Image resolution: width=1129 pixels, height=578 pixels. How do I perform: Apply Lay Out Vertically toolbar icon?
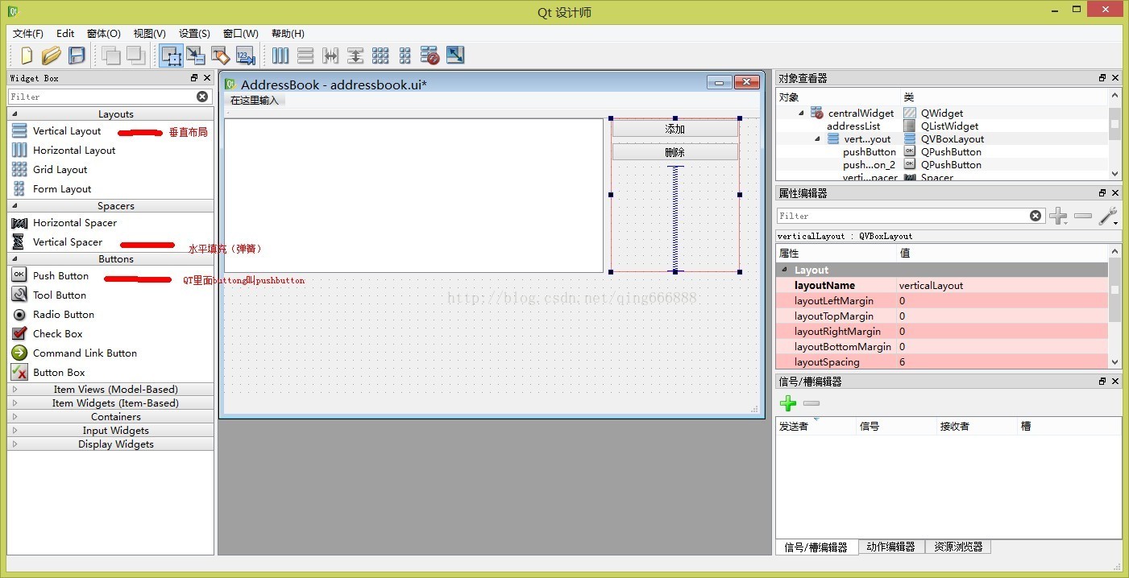click(x=305, y=56)
